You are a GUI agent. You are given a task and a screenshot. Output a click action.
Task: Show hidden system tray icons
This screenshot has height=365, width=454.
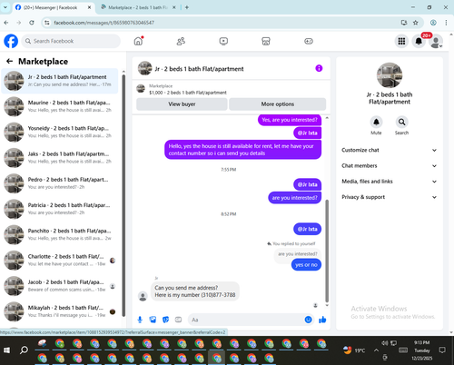click(376, 350)
